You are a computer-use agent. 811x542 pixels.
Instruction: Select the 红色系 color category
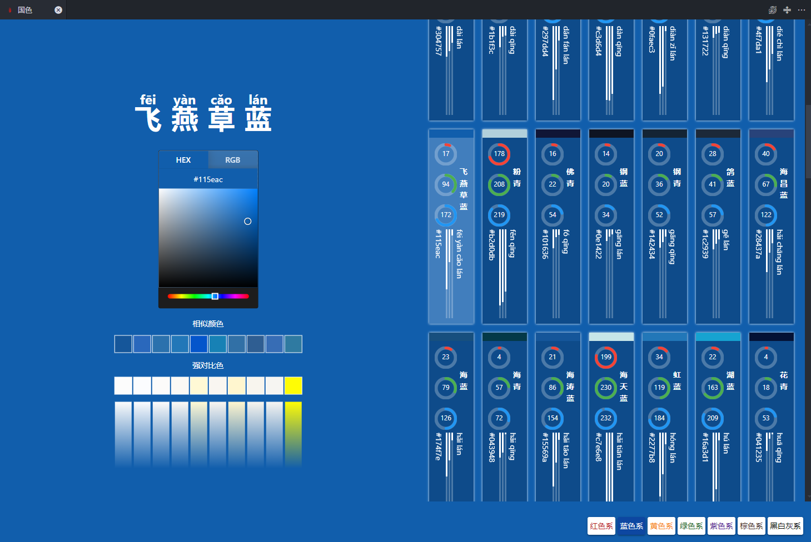601,526
